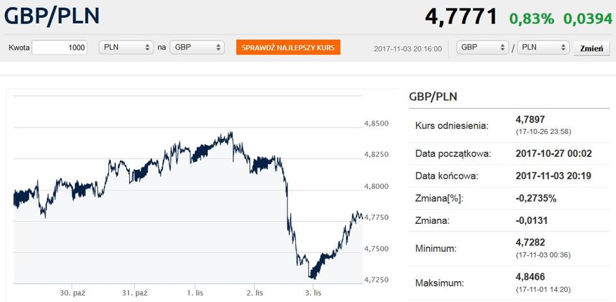Click the 4,8500 price level label
The height and width of the screenshot is (302, 616).
click(x=376, y=123)
